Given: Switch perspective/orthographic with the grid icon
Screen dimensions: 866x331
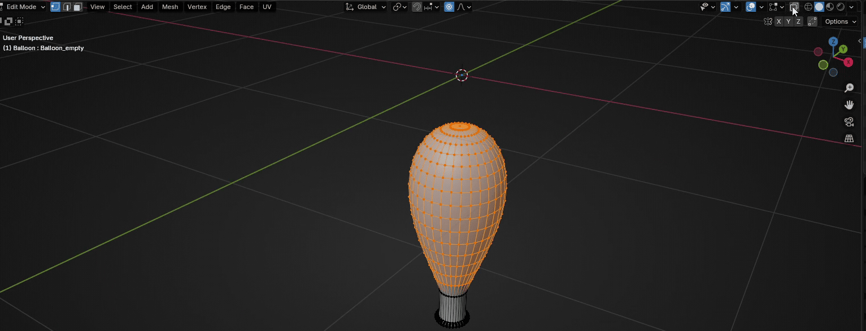Looking at the screenshot, I should tap(848, 139).
